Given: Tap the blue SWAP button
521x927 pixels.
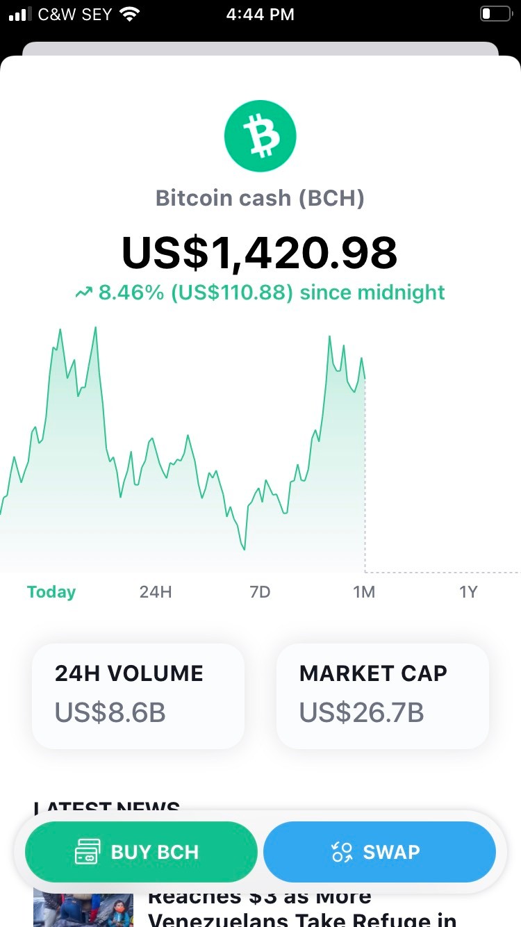Looking at the screenshot, I should click(x=379, y=852).
